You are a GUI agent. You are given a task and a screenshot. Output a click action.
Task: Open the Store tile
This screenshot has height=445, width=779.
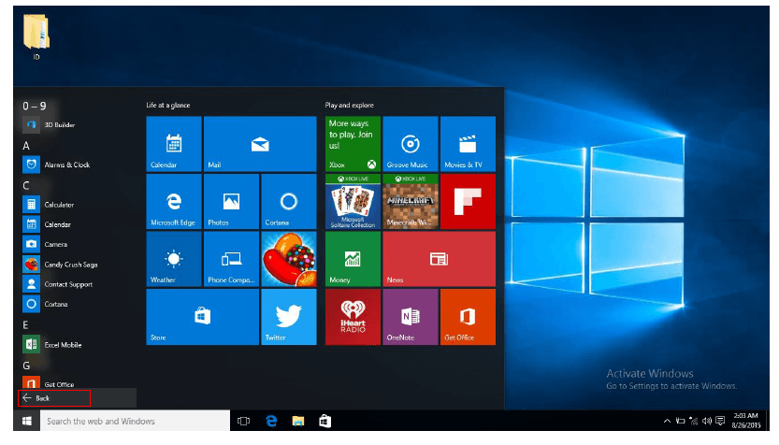pyautogui.click(x=203, y=317)
